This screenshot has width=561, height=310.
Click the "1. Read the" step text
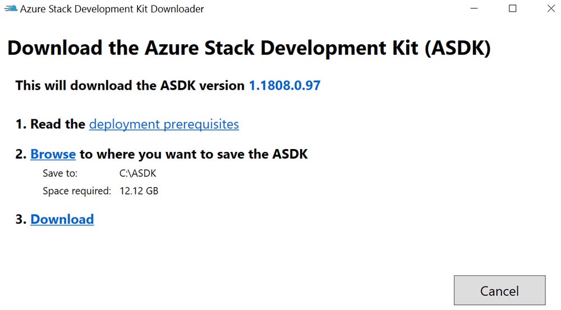pyautogui.click(x=50, y=124)
